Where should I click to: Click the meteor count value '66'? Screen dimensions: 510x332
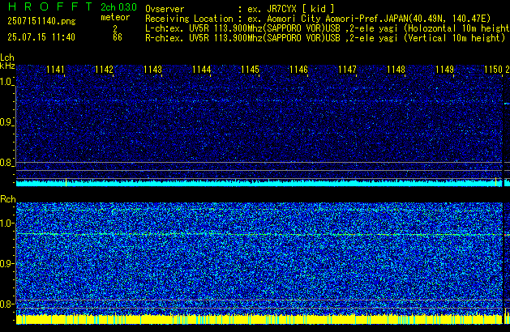point(118,37)
